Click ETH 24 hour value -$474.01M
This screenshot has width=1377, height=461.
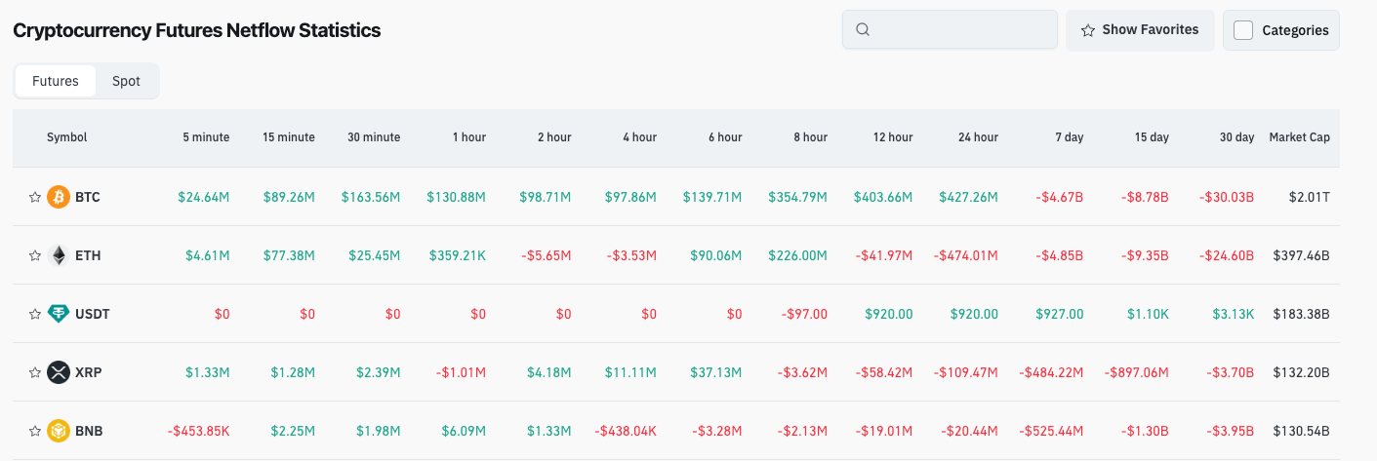click(x=966, y=255)
